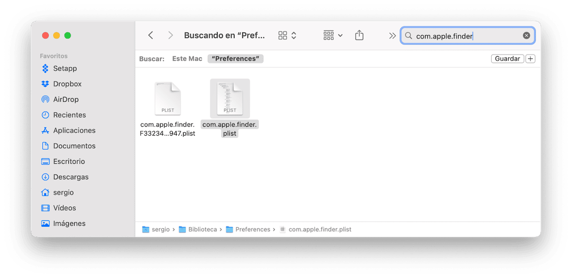Switch search scope to Este Mac
572x278 pixels.
pos(187,59)
